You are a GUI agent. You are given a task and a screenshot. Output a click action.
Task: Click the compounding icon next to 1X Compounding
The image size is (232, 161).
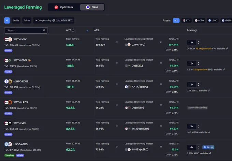54,20
